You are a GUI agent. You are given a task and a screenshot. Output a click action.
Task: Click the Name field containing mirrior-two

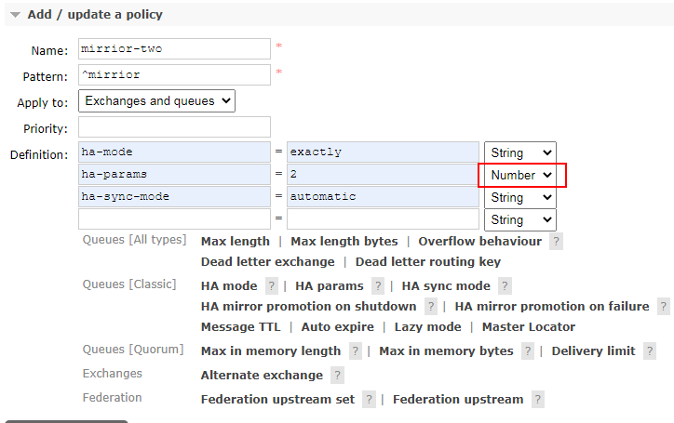tap(174, 49)
